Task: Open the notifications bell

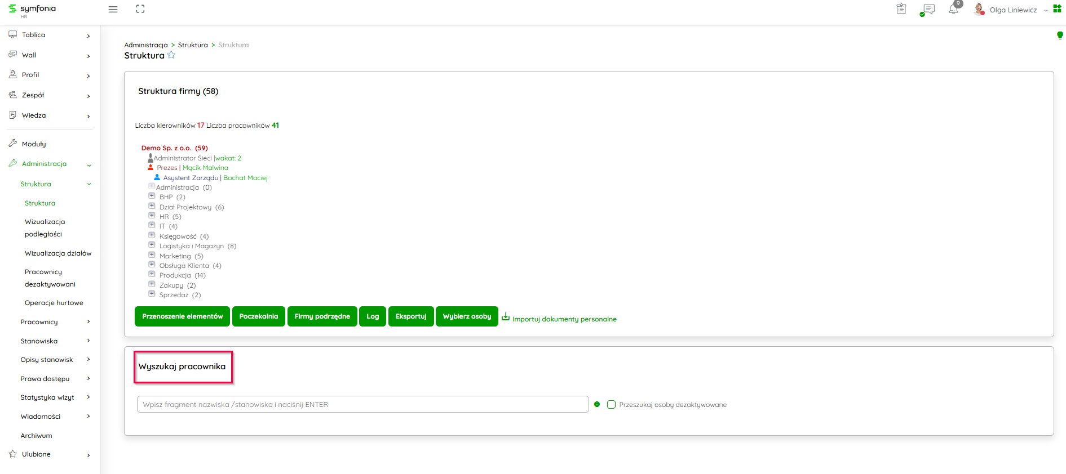Action: (953, 10)
